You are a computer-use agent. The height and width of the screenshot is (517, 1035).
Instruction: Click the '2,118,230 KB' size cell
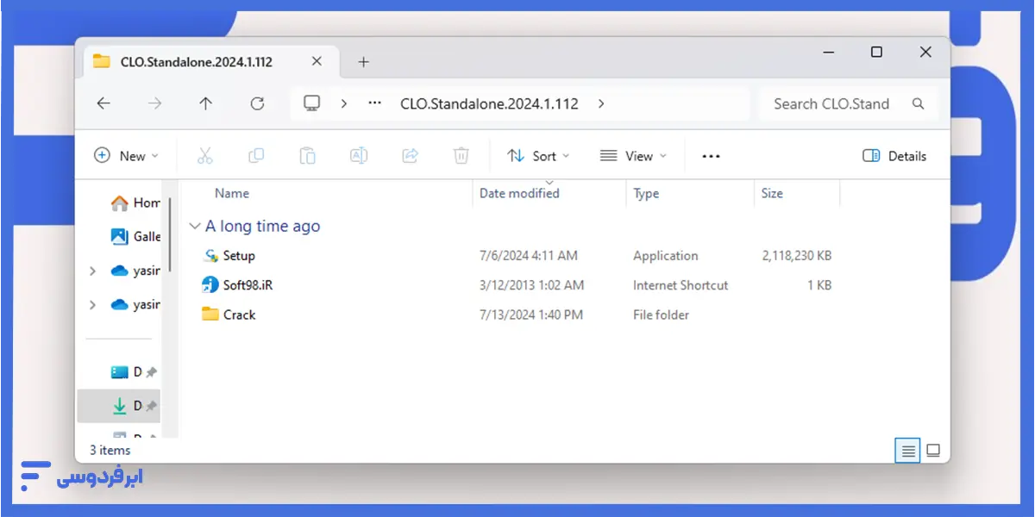[797, 256]
